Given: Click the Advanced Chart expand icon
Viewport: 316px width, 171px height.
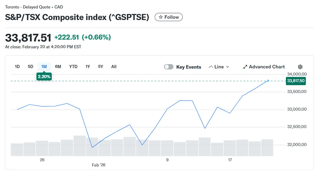Looking at the screenshot, I should click(245, 67).
